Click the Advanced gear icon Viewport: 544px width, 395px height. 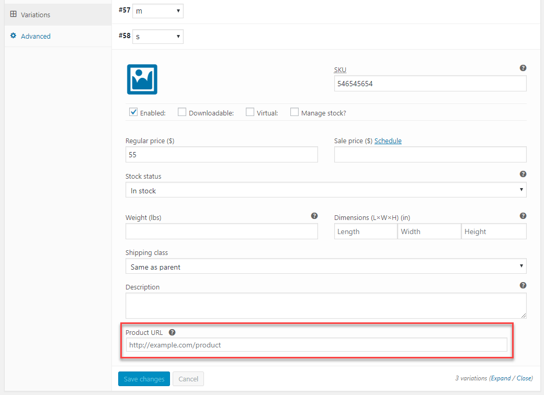tap(13, 36)
